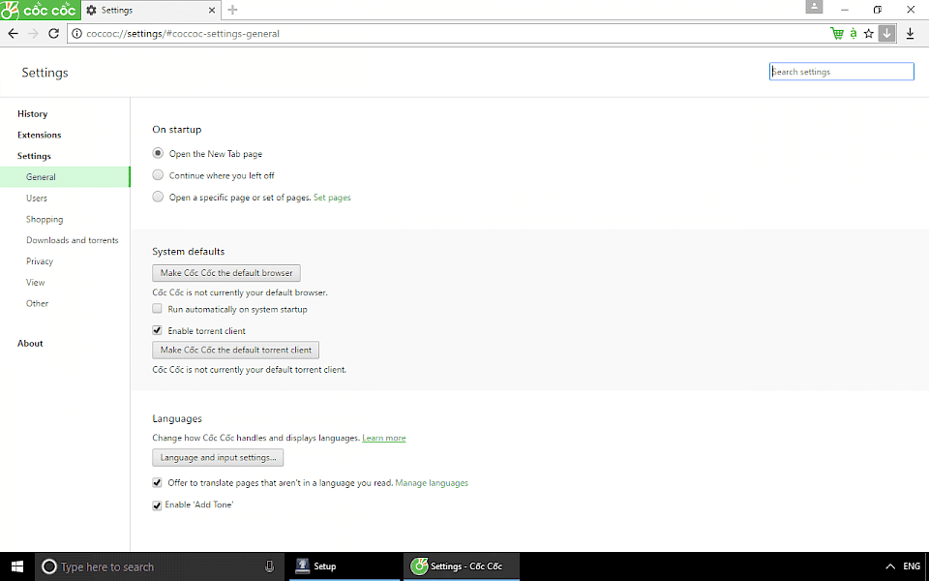Go to Shopping settings
Image resolution: width=929 pixels, height=581 pixels.
[45, 220]
